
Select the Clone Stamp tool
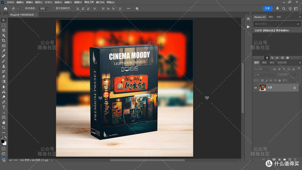(x=4, y=66)
